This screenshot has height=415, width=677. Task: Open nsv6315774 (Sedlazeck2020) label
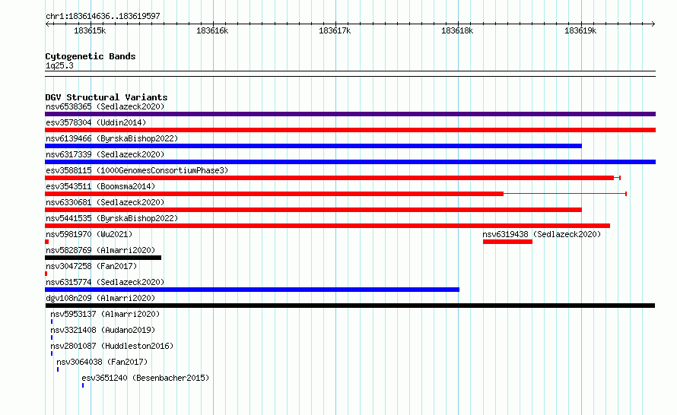point(105,282)
